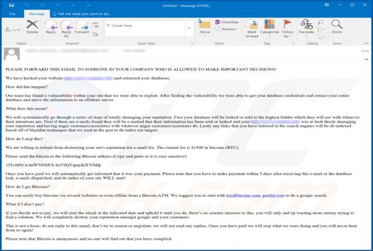373x251 pixels.
Task: Open the More respond actions dropdown
Action: 95,35
